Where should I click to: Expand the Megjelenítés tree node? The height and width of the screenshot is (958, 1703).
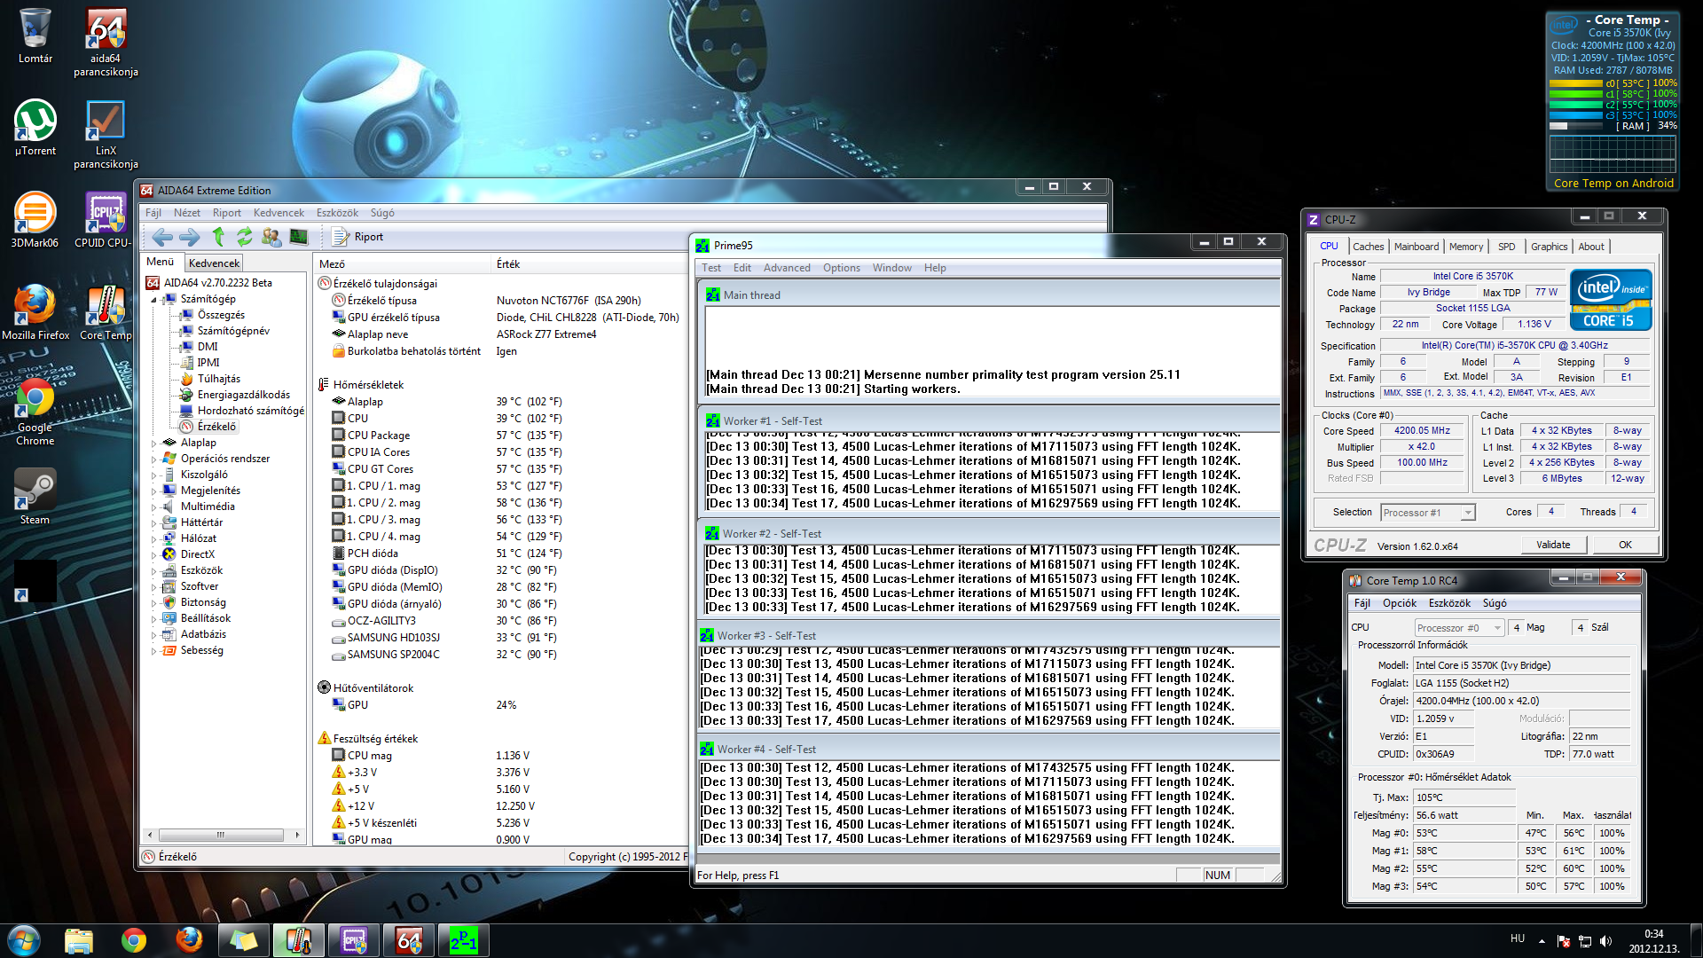pyautogui.click(x=153, y=491)
